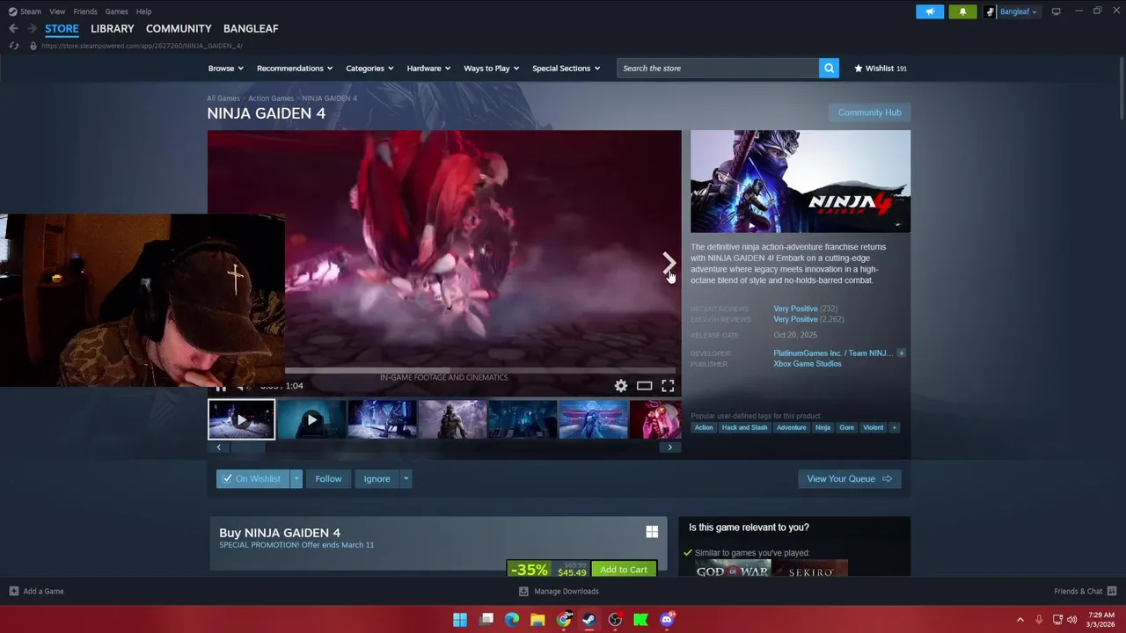Open the BANGLEAF profile tab

[251, 29]
